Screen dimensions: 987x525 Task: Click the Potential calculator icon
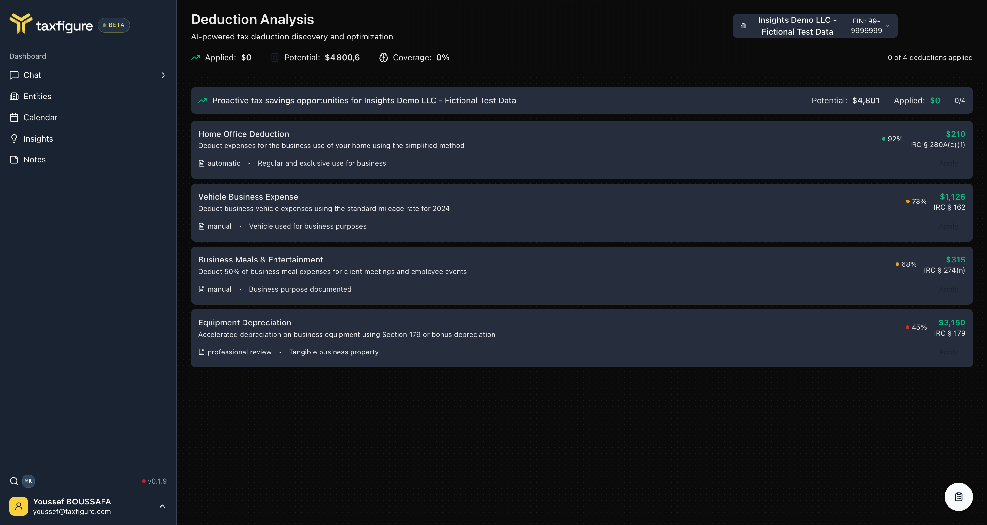tap(275, 57)
